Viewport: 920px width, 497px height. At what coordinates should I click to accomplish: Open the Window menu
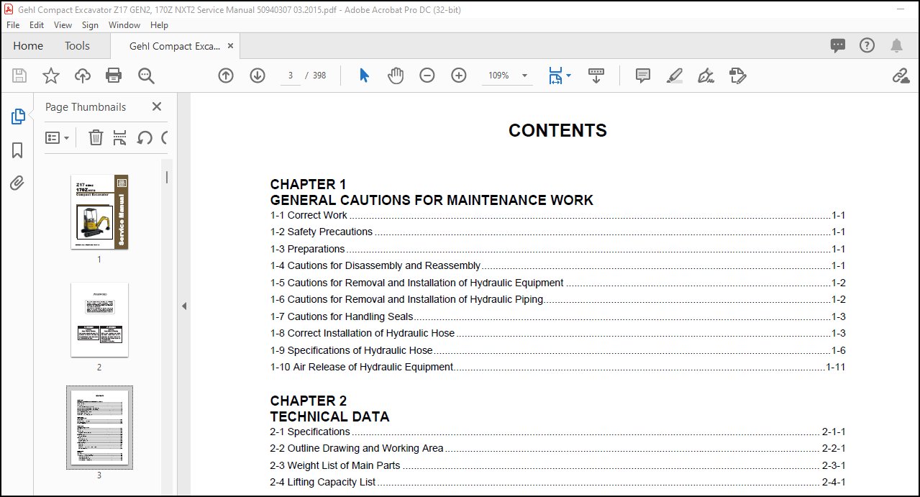pyautogui.click(x=124, y=24)
